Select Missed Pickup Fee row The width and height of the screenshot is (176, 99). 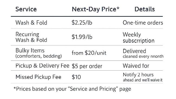click(x=87, y=77)
